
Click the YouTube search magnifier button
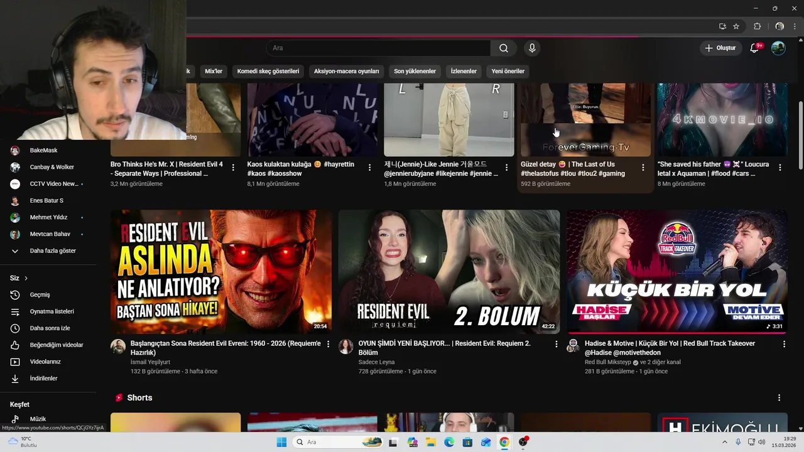click(x=504, y=48)
